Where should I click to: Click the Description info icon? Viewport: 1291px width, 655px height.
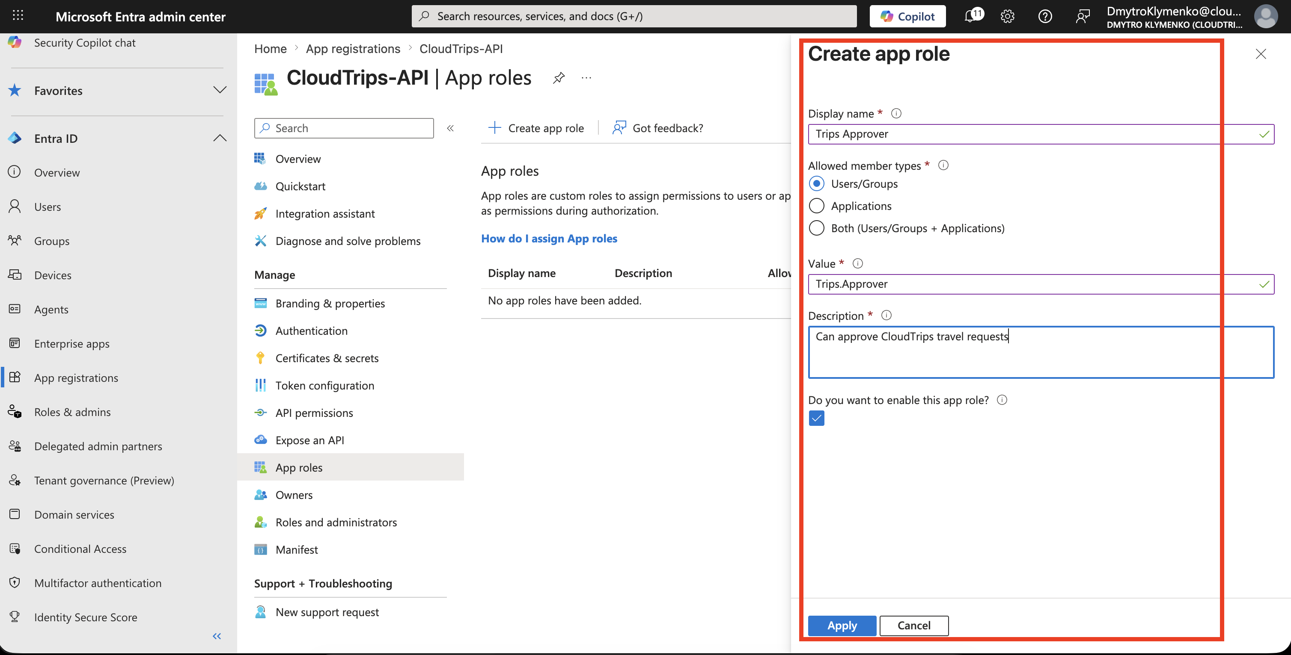[886, 316]
